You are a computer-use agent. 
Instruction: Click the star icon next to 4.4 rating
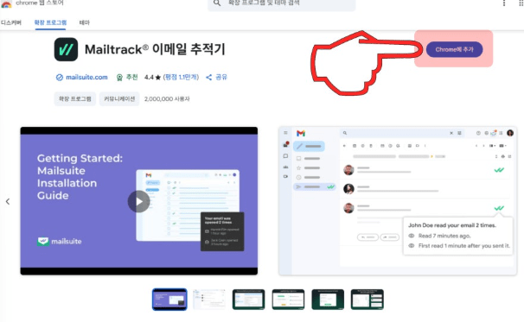pyautogui.click(x=158, y=78)
